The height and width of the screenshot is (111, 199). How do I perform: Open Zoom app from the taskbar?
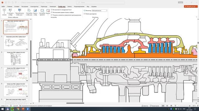28,109
